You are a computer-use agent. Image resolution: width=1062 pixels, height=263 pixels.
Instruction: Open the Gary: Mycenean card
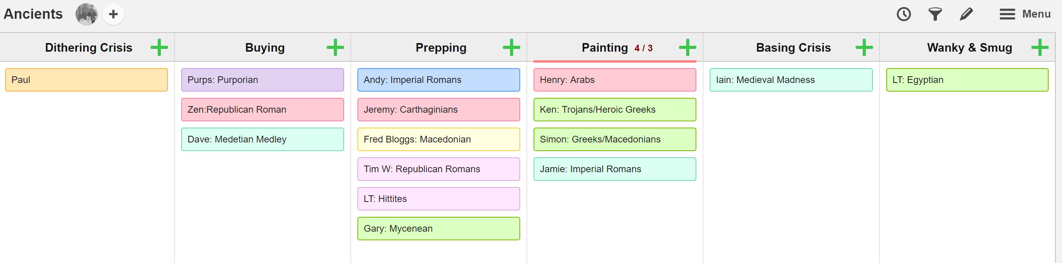(439, 229)
